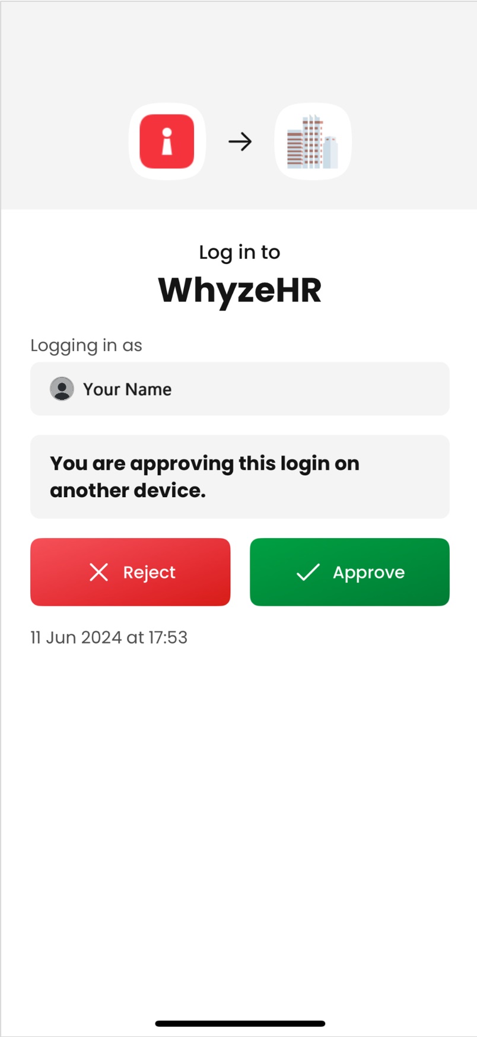Reject the login request
Viewport: 477px width, 1037px height.
pyautogui.click(x=130, y=572)
